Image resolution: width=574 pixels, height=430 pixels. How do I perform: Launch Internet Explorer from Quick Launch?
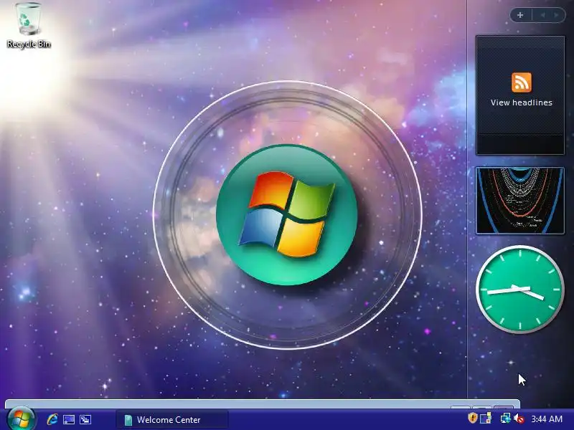(x=52, y=419)
